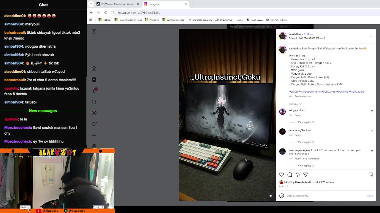Click the Create plus icon in sidebar
The image size is (380, 213).
tap(94, 135)
